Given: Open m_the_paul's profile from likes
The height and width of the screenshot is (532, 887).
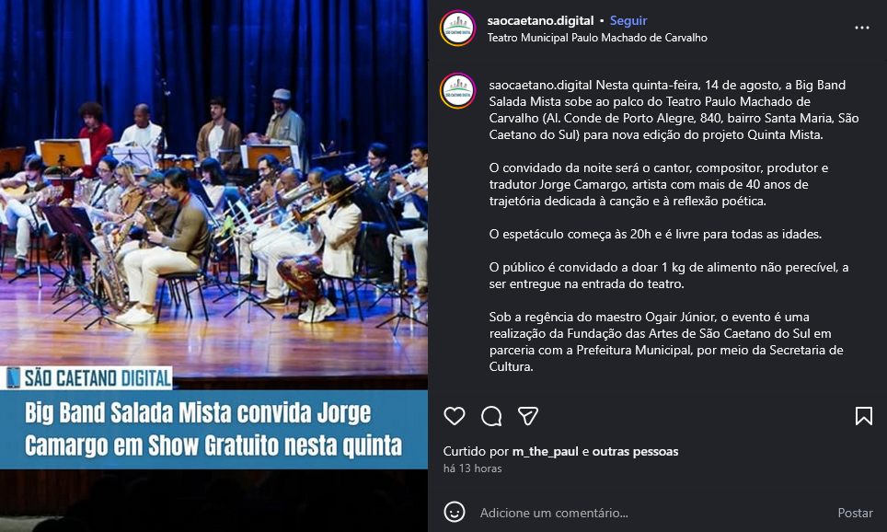Looking at the screenshot, I should click(545, 451).
